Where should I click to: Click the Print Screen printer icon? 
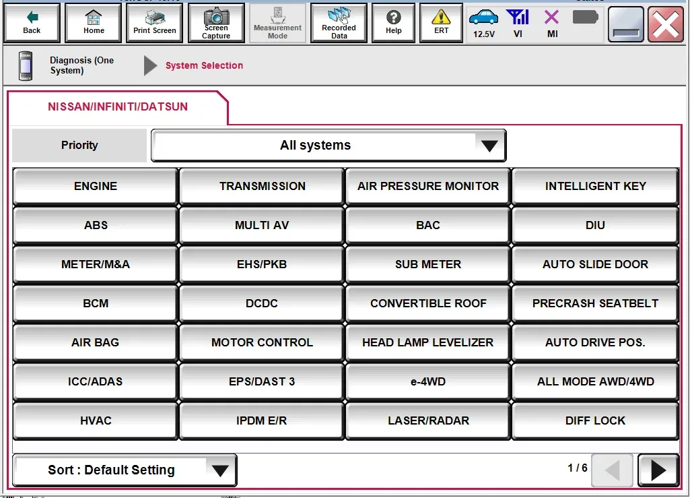click(154, 23)
